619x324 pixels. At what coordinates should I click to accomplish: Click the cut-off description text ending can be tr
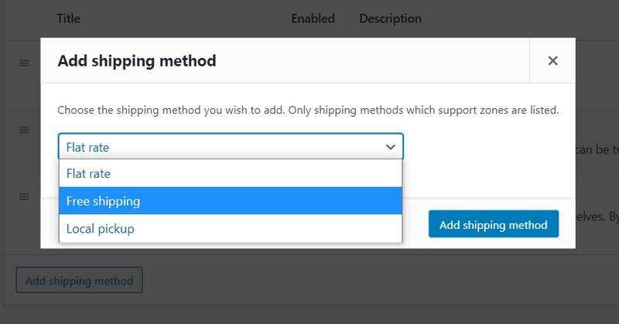coord(597,149)
